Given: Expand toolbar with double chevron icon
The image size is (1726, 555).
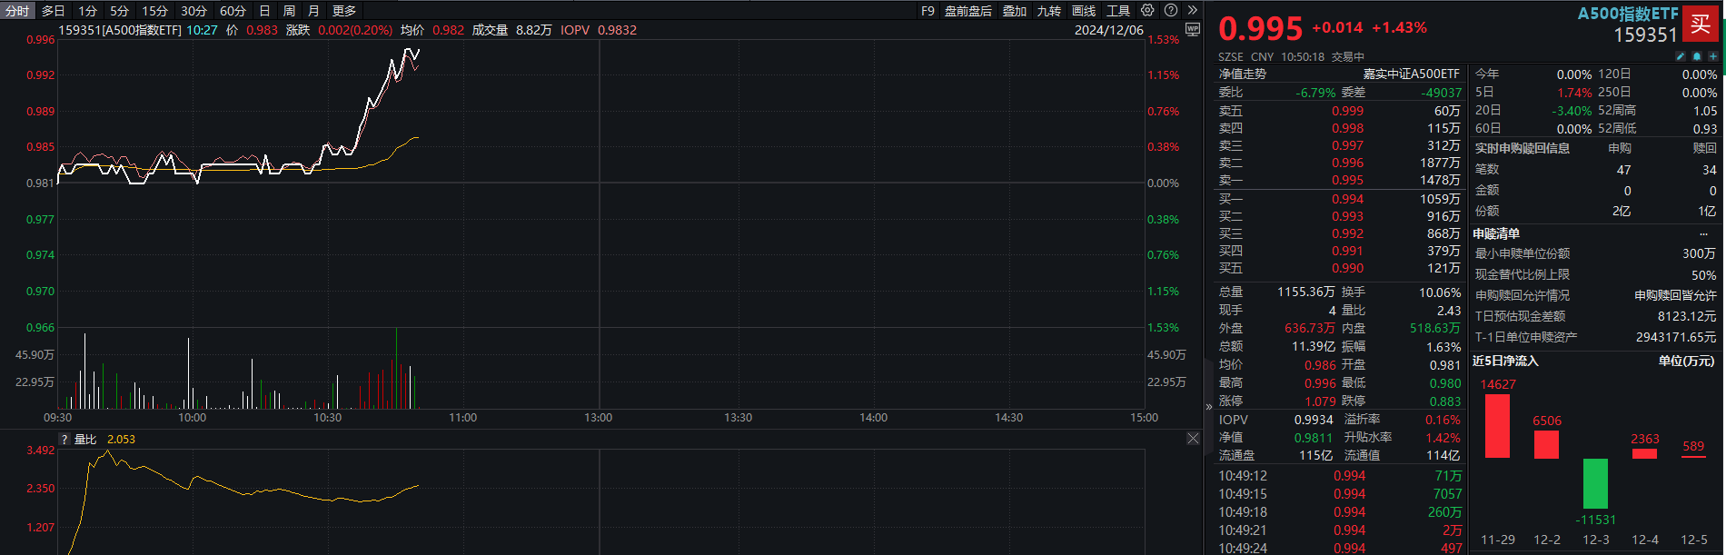Looking at the screenshot, I should pos(1192,10).
